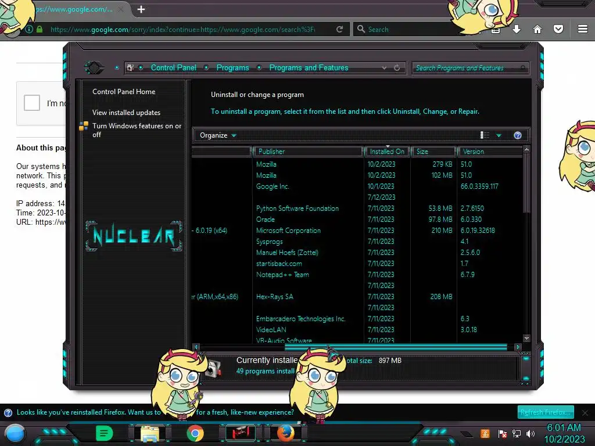
Task: Click the vertical scrollbar thumb of program list
Action: click(526, 183)
